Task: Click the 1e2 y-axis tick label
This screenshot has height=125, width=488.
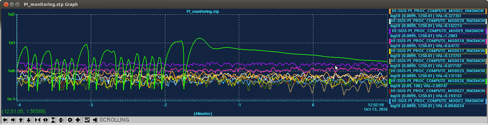Action: [11, 15]
